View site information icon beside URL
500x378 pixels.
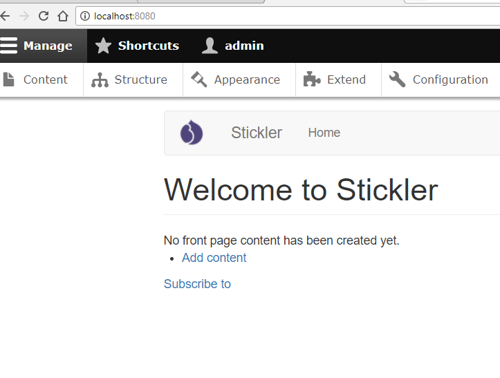[x=86, y=16]
